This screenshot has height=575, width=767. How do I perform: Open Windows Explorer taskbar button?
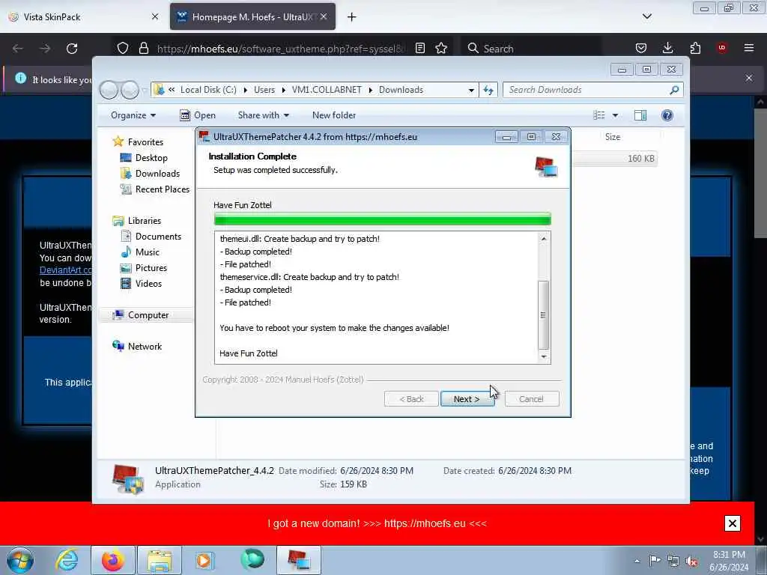(x=160, y=560)
